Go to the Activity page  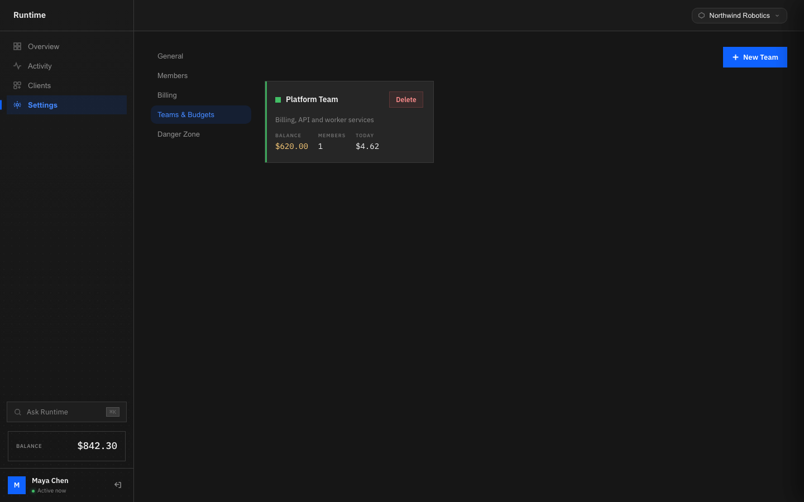(x=66, y=66)
